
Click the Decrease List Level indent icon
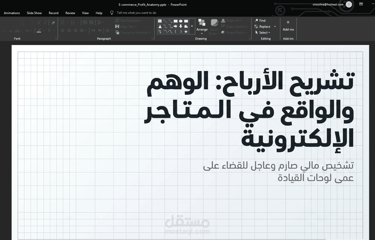85,22
